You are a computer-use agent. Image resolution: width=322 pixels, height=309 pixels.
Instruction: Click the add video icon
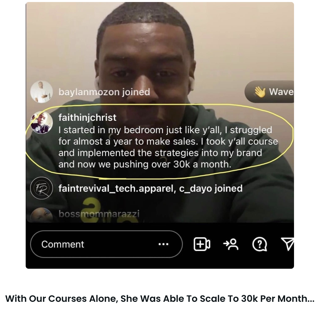202,244
